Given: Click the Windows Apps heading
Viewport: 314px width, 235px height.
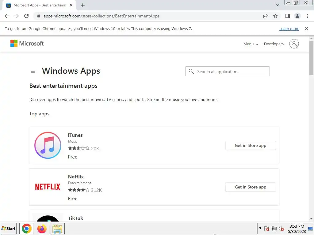Looking at the screenshot, I should (x=71, y=71).
